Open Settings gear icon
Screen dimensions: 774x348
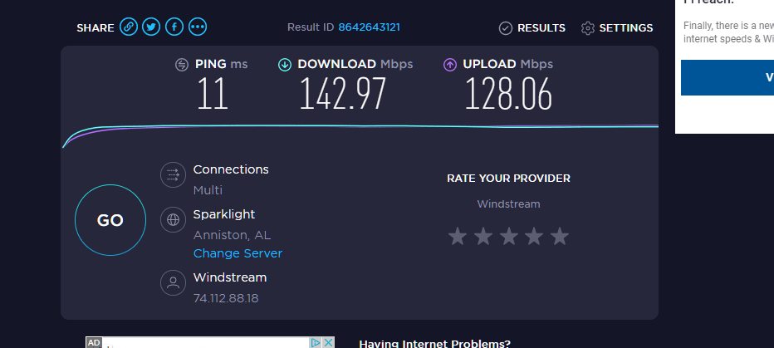coord(587,28)
